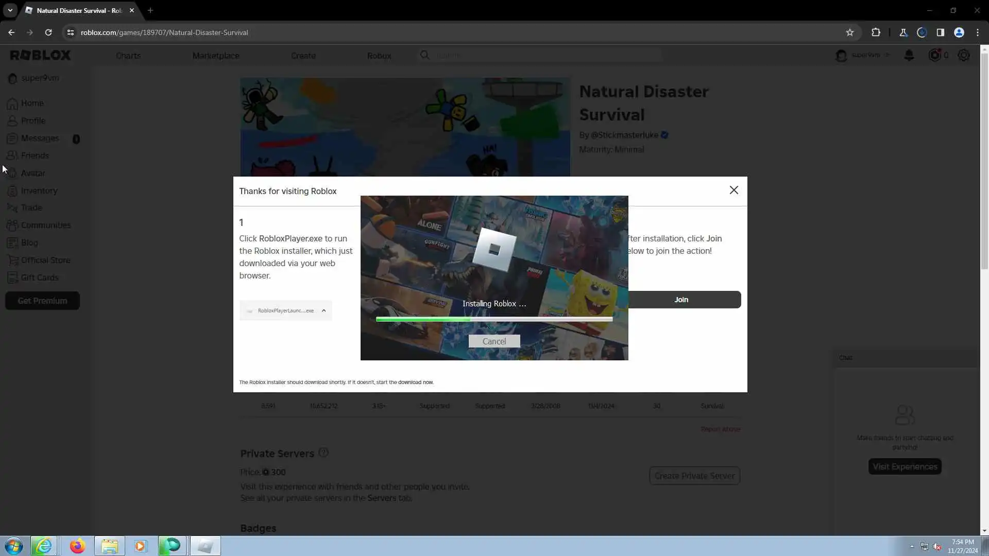Open the tab search dropdown arrow

point(10,10)
